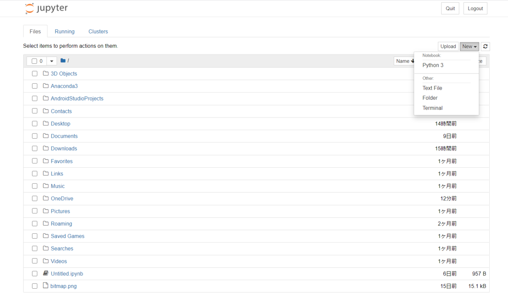Select the Desktop row checkbox
The width and height of the screenshot is (508, 303).
[x=35, y=124]
